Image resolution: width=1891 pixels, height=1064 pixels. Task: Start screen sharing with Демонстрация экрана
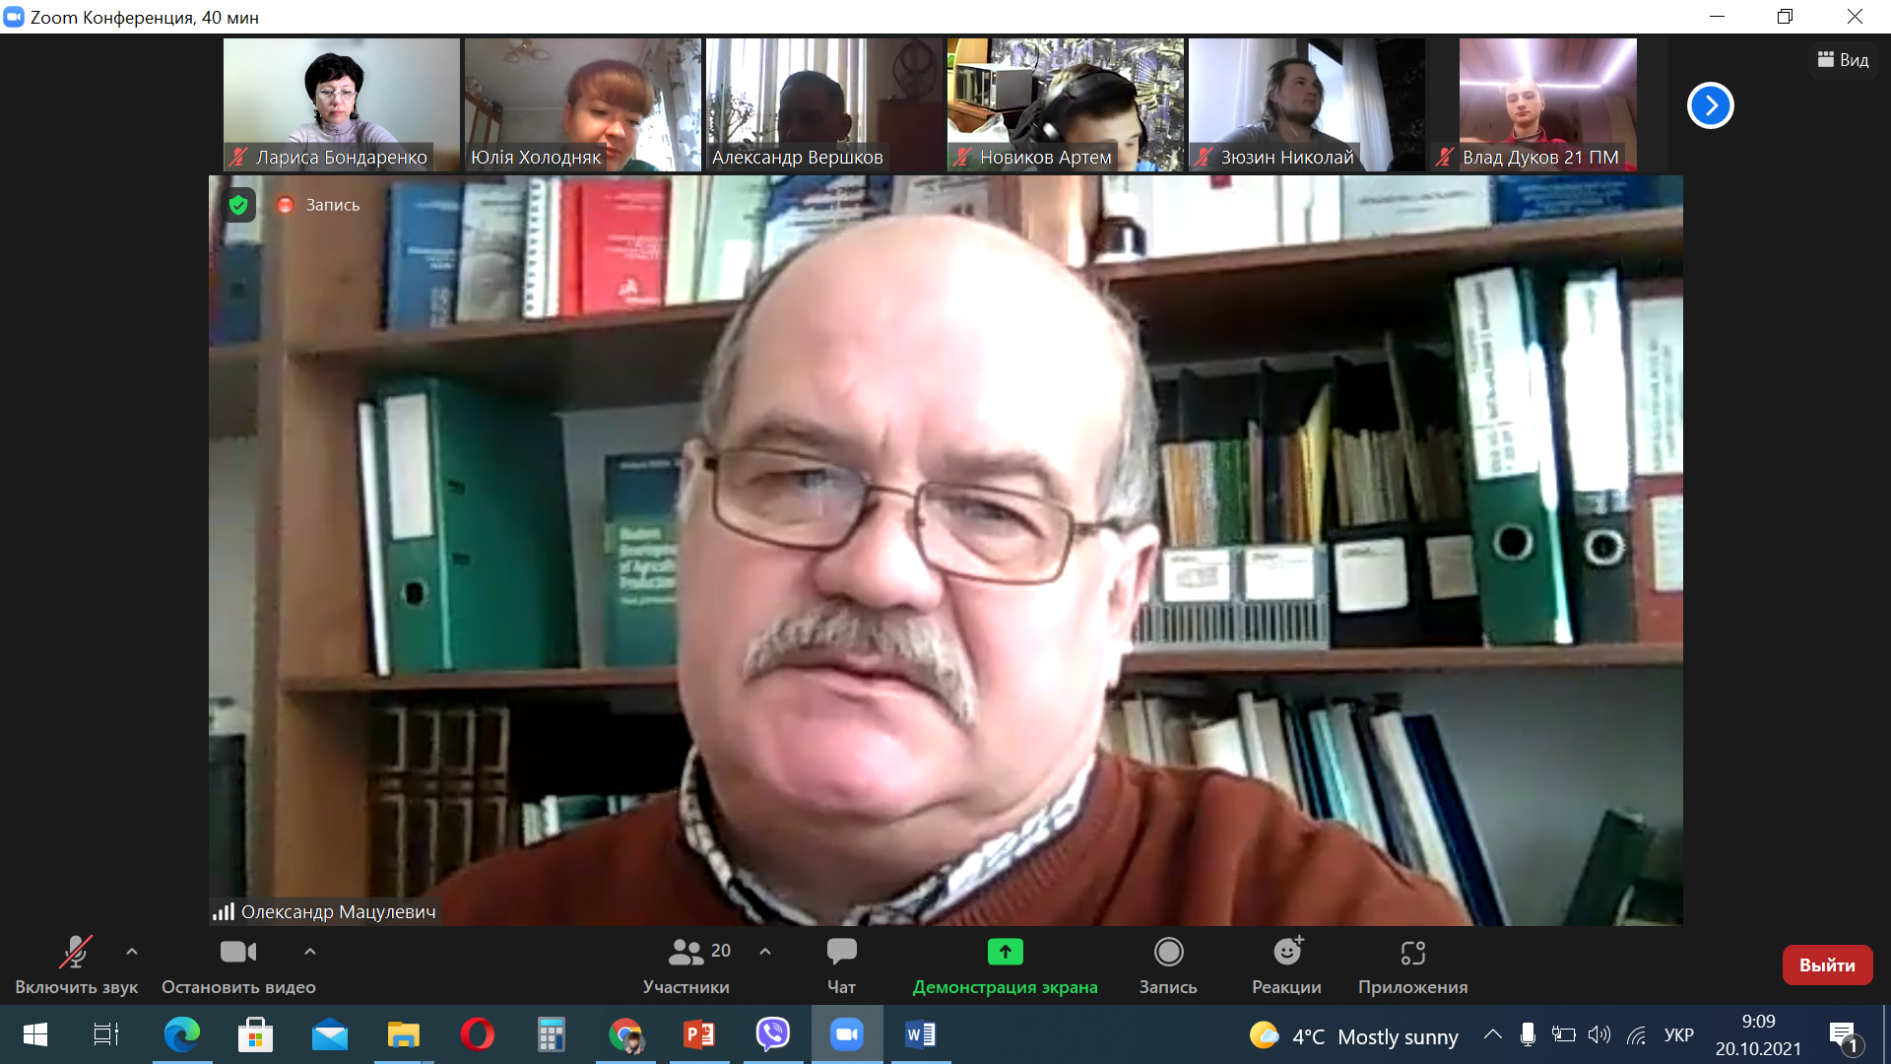point(1005,953)
